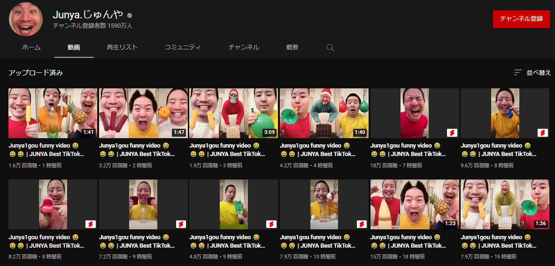The height and width of the screenshot is (266, 555).
Task: Click Shorts icon on egg and mug video
Action: pyautogui.click(x=362, y=224)
